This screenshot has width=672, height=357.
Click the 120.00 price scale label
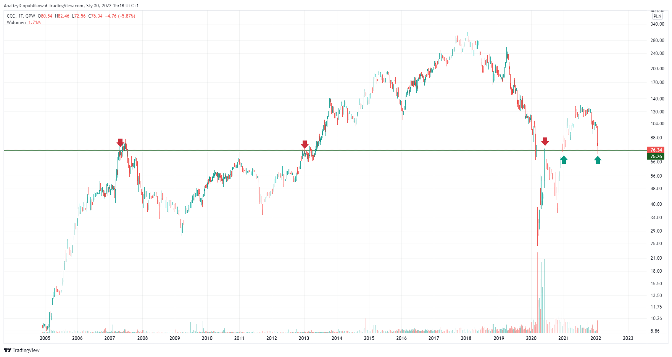point(657,112)
